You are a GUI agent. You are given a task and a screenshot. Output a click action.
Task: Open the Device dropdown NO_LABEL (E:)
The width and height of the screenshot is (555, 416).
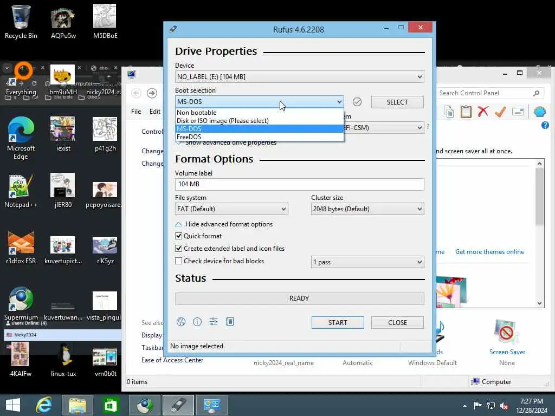(x=299, y=77)
